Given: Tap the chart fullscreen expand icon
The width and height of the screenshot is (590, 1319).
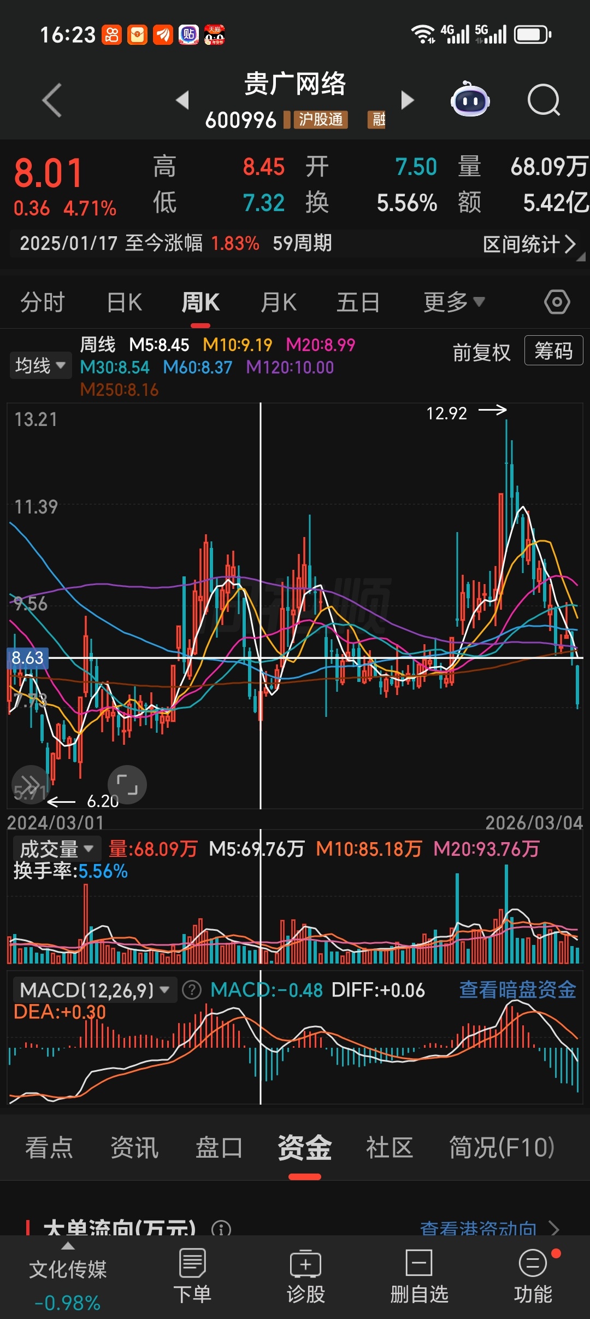Looking at the screenshot, I should pos(127,785).
